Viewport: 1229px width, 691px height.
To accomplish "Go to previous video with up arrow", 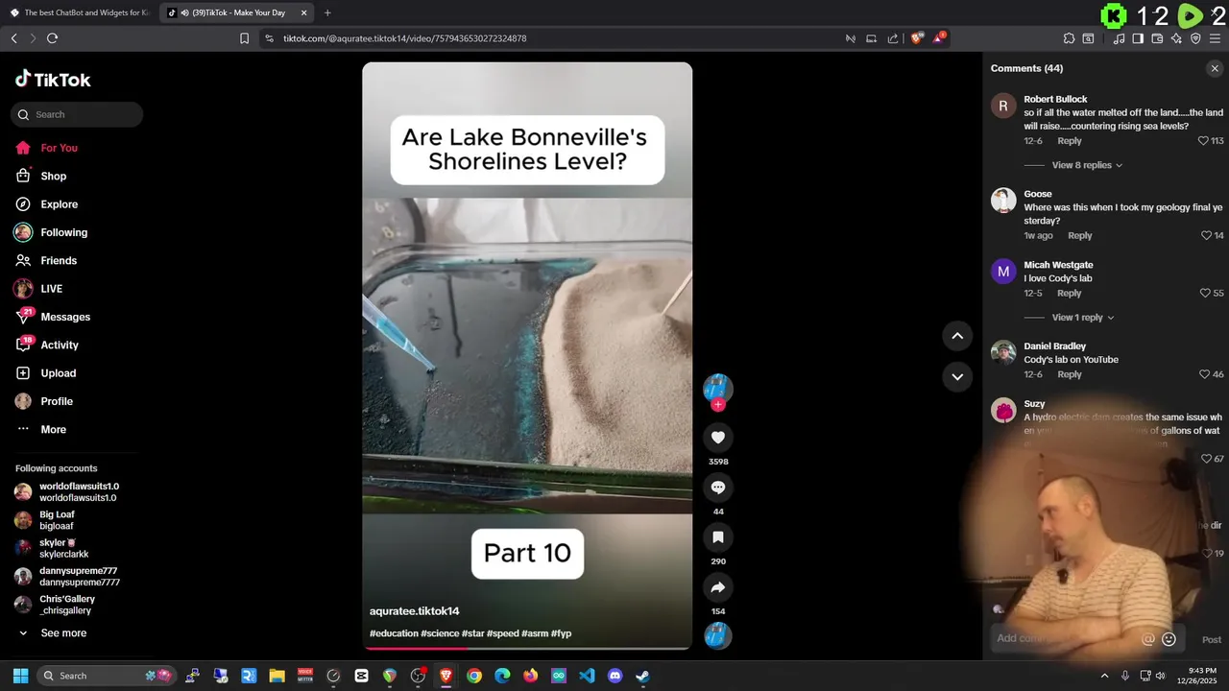I will point(957,336).
